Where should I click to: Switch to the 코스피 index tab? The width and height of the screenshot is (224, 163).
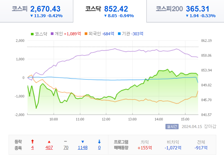tap(37, 11)
